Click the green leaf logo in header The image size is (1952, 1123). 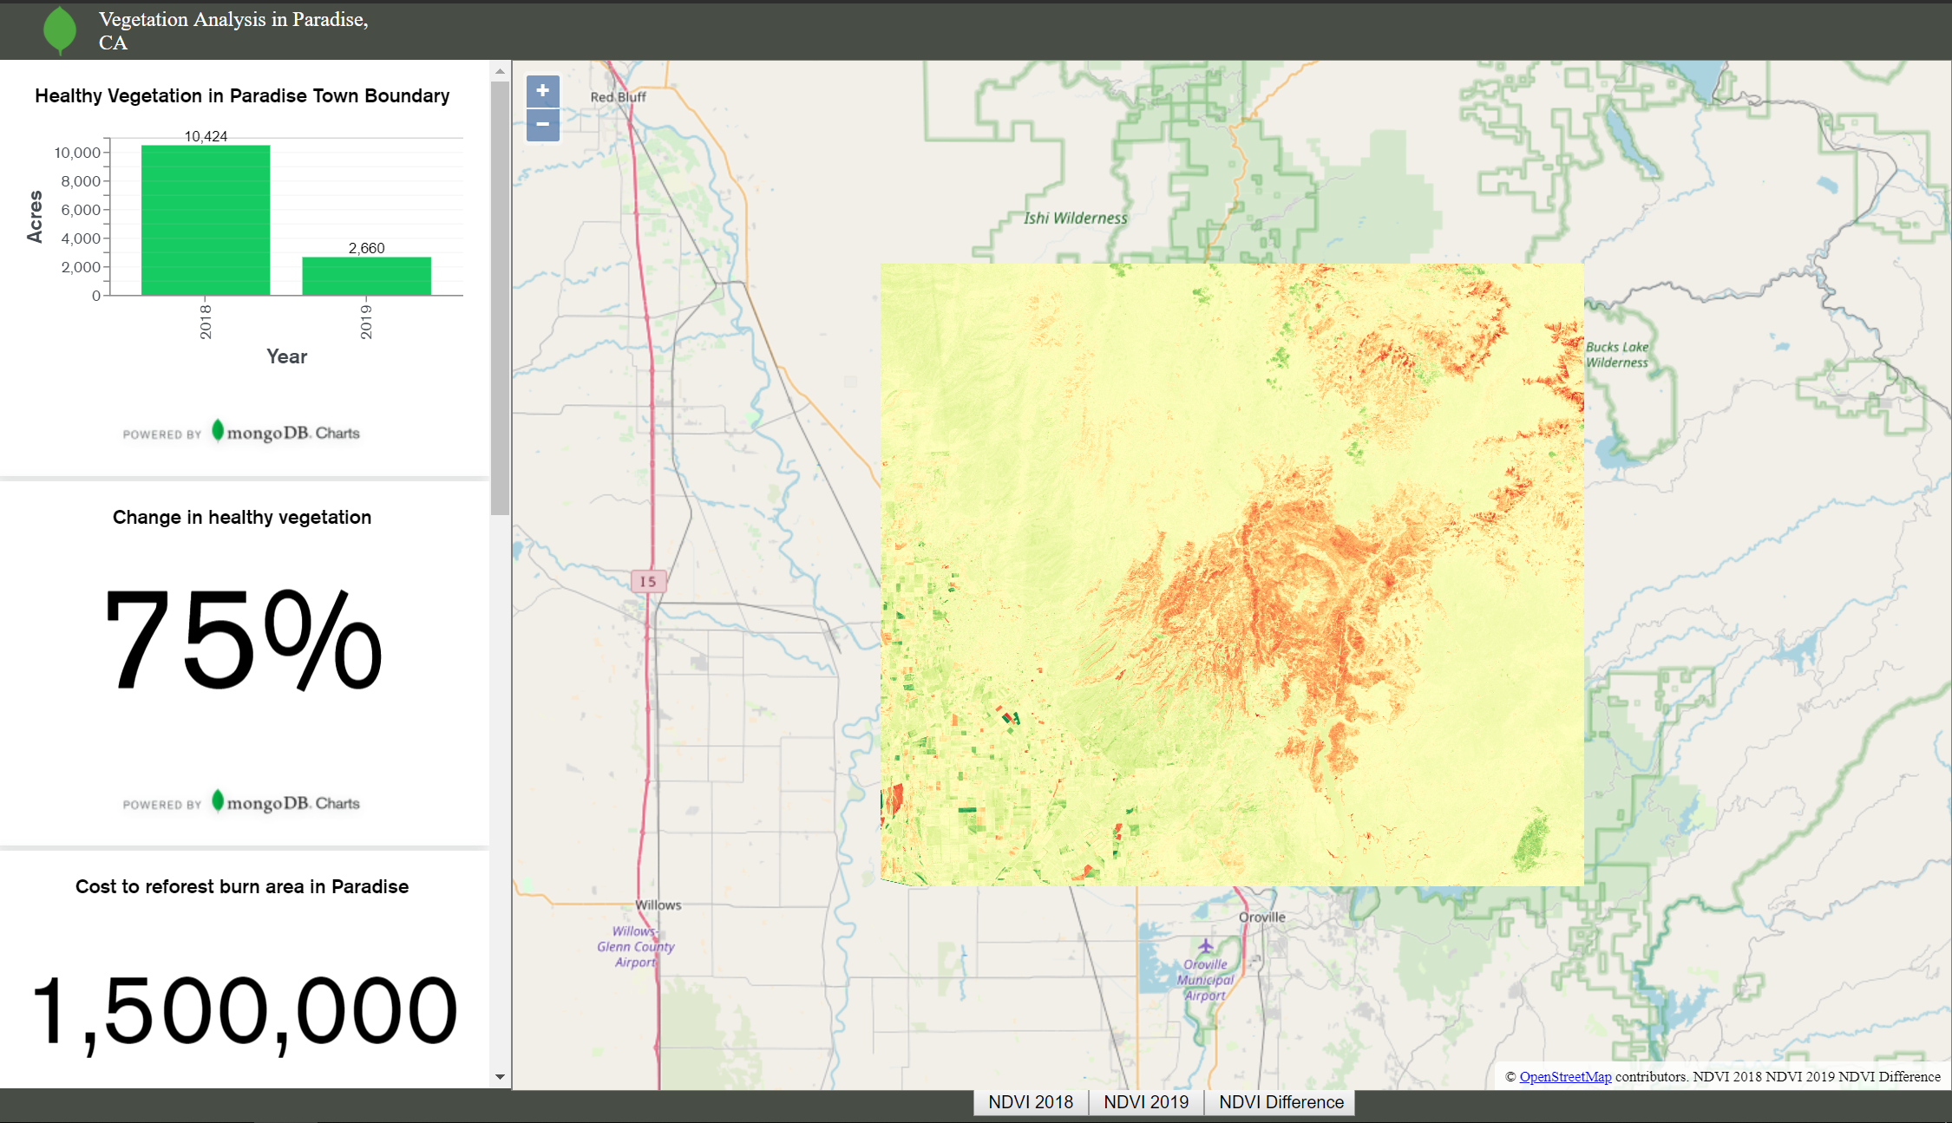[59, 29]
